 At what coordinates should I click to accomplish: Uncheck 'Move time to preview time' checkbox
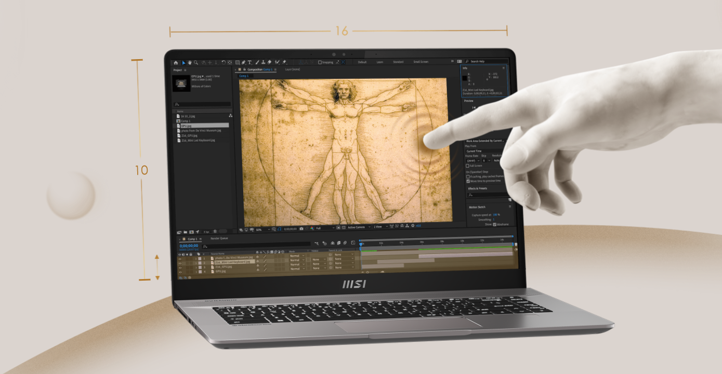point(468,181)
